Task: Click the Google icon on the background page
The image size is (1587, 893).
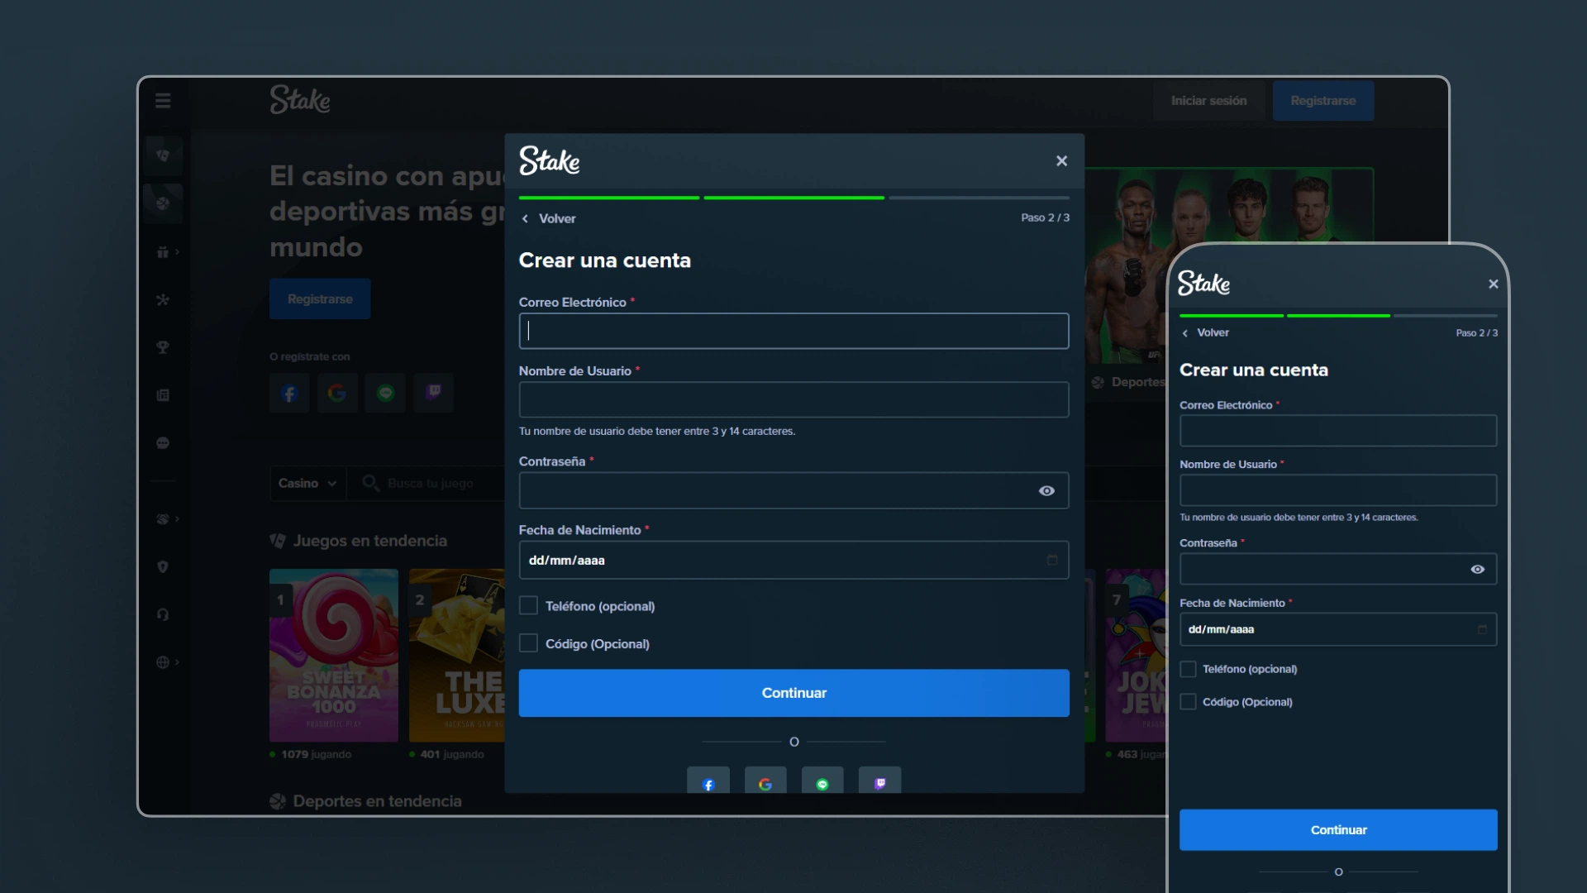Action: pyautogui.click(x=337, y=394)
